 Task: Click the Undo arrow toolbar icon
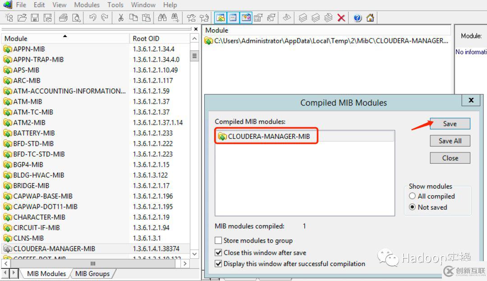pyautogui.click(x=92, y=18)
